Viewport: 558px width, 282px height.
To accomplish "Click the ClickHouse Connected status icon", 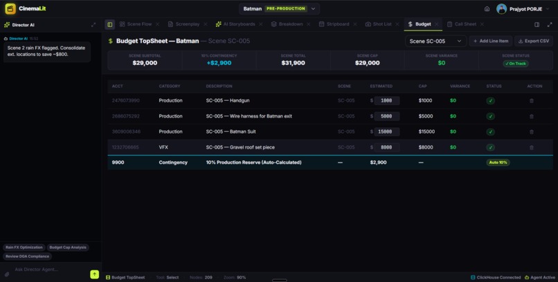I will click(x=473, y=277).
